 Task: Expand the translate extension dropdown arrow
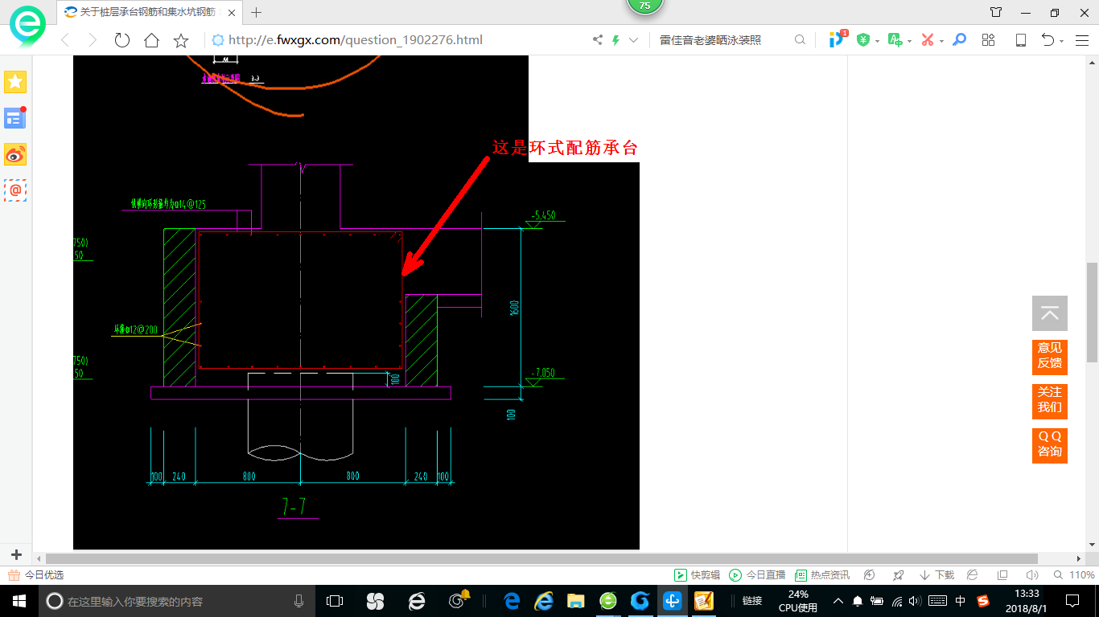[909, 40]
